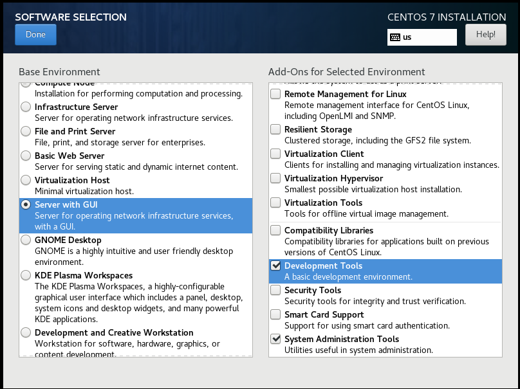The height and width of the screenshot is (389, 520).
Task: Click 'Compatibility libraries for applications built' description
Action: [387, 247]
